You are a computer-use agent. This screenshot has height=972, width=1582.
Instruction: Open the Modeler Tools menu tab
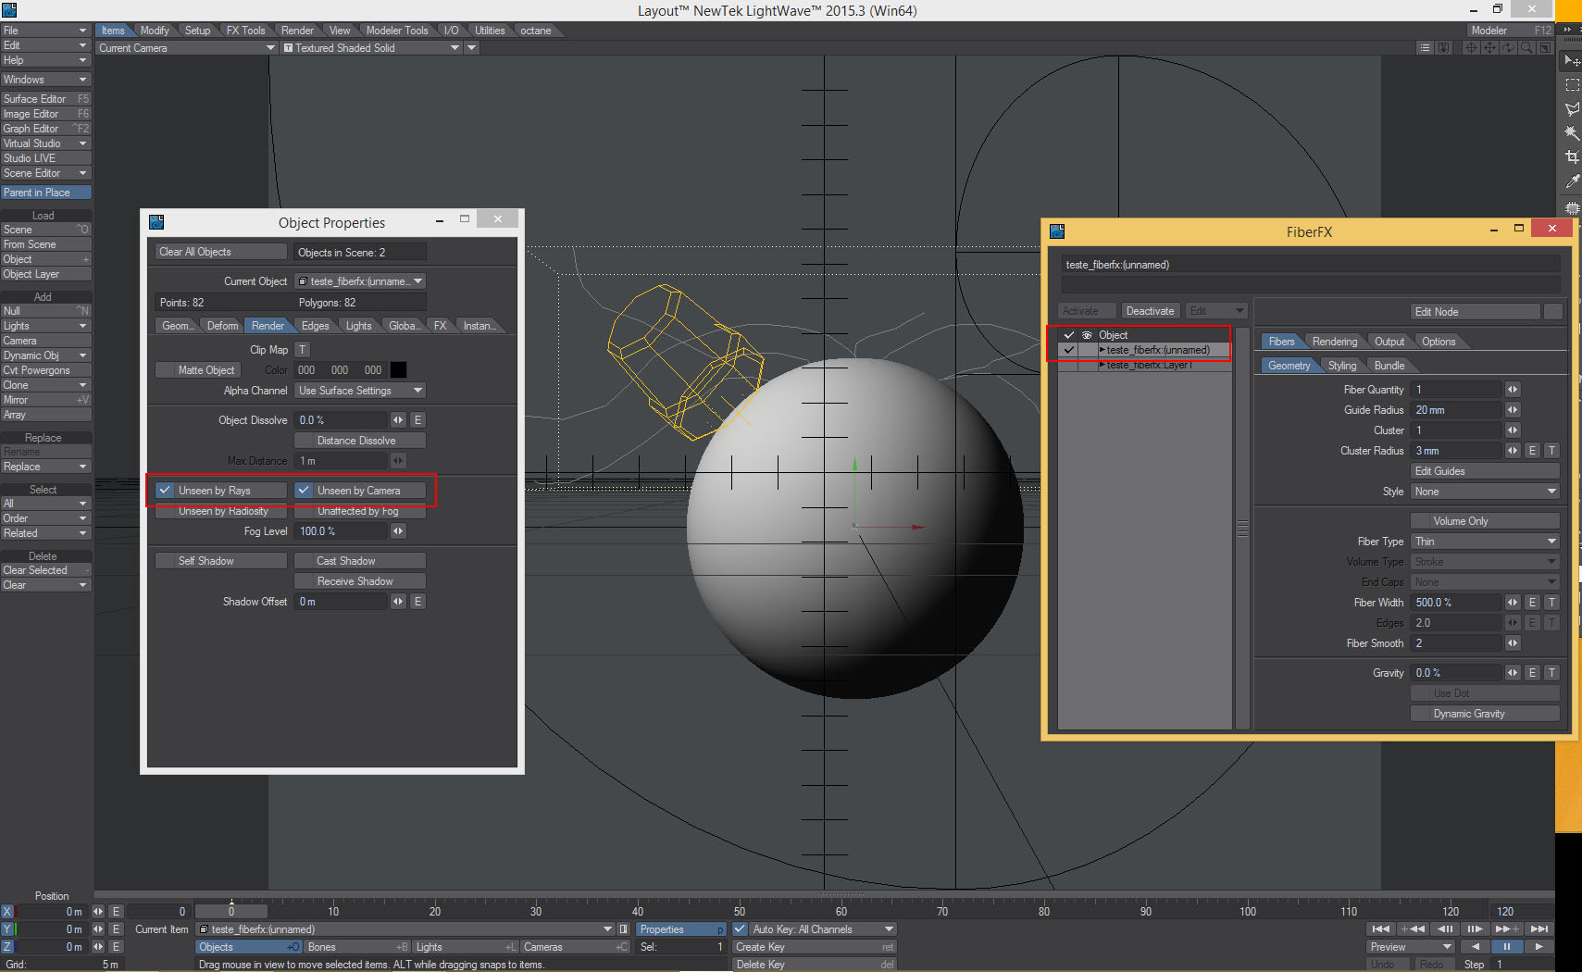(397, 31)
